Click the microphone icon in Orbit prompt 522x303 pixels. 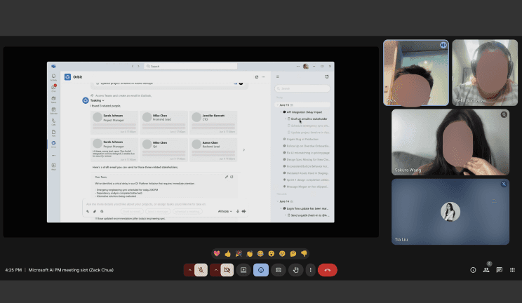pyautogui.click(x=238, y=211)
